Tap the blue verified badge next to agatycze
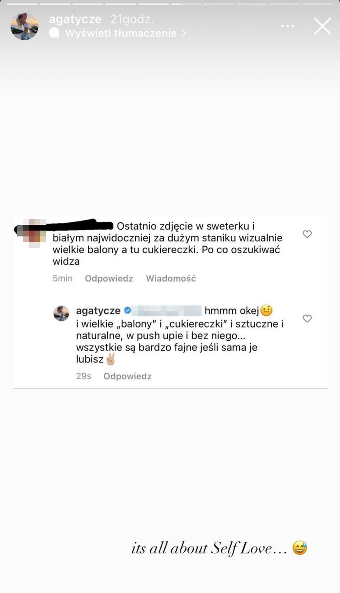Viewport: 340px width, 593px height. 127,311
